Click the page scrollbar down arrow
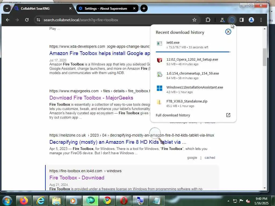This screenshot has width=275, height=206. point(265,188)
